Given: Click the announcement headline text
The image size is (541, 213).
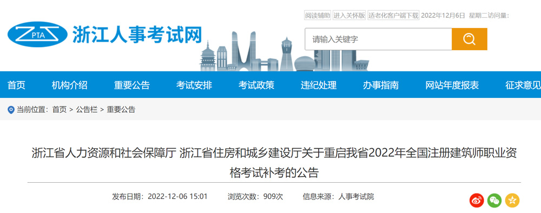Looking at the screenshot, I should [274, 163].
